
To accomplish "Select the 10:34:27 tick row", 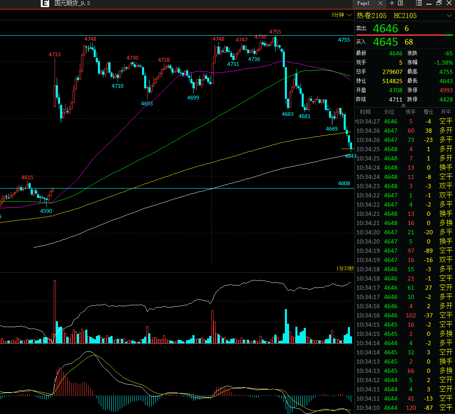I will pos(405,121).
